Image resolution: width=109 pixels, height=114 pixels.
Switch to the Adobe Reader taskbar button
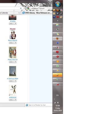[57, 52]
